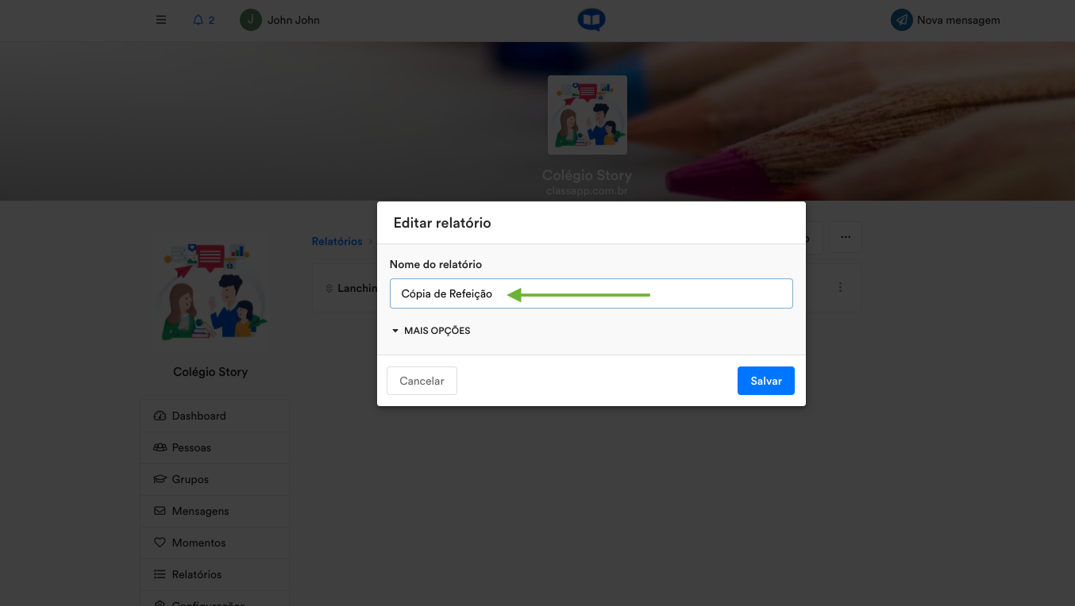Image resolution: width=1075 pixels, height=606 pixels.
Task: Expand the MAIS OPÇÕES section
Action: click(431, 331)
